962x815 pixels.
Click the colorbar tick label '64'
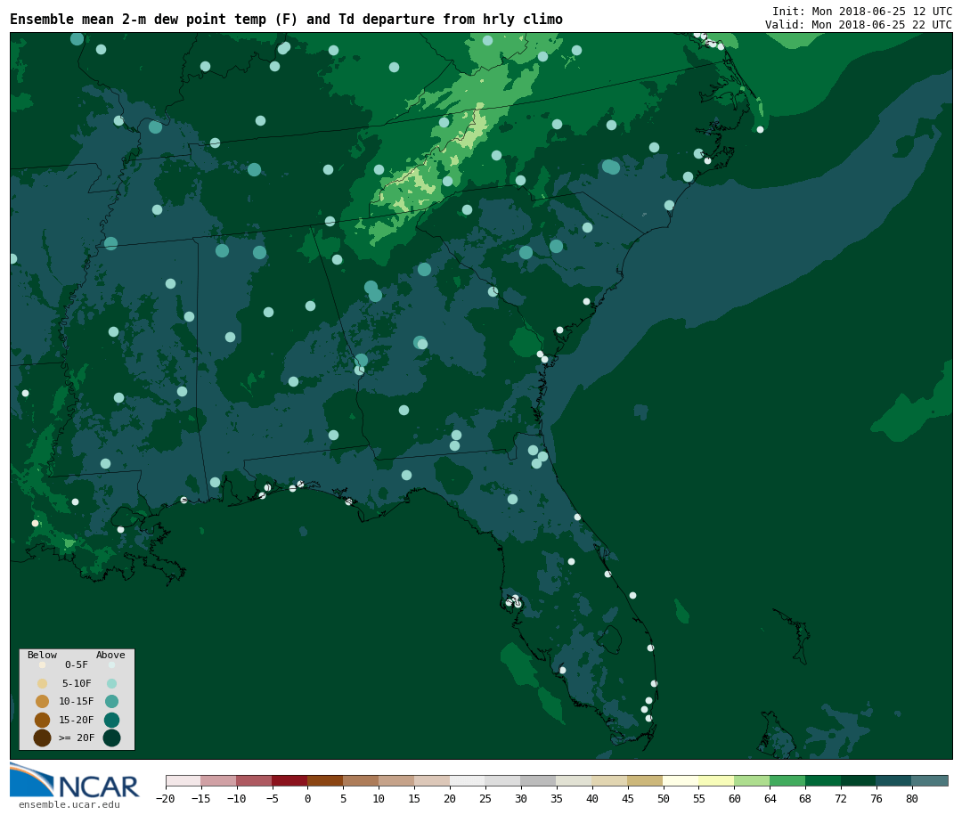click(x=770, y=798)
